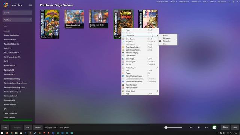Click the Open Game Folder icon
The image size is (240, 135).
[x=123, y=47]
